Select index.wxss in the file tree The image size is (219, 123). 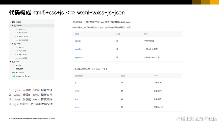[x=24, y=40]
